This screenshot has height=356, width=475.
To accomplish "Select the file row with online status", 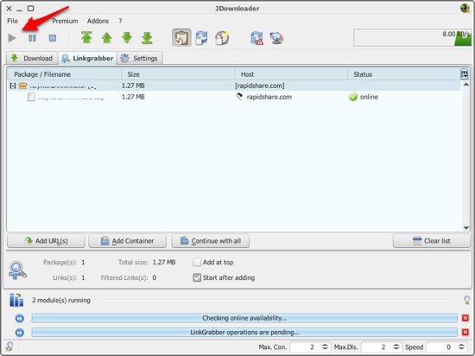I will 233,97.
